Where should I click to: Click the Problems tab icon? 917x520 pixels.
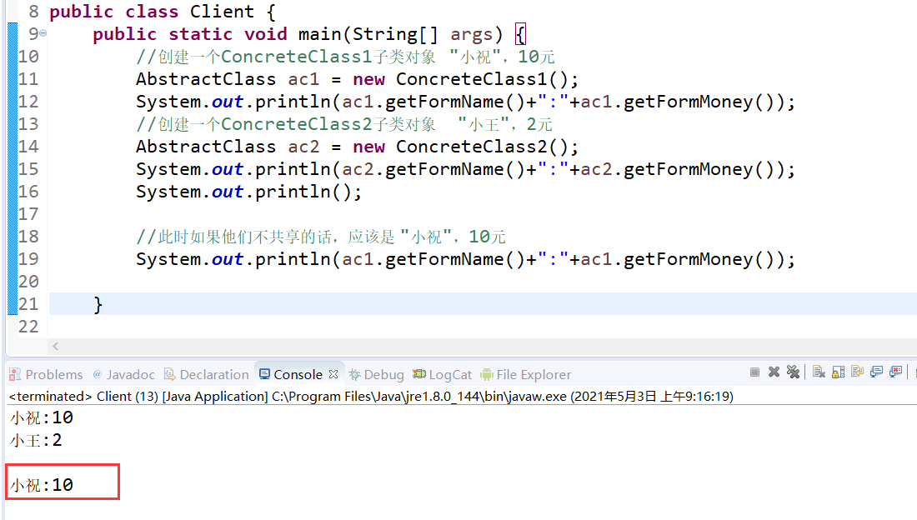(x=15, y=374)
